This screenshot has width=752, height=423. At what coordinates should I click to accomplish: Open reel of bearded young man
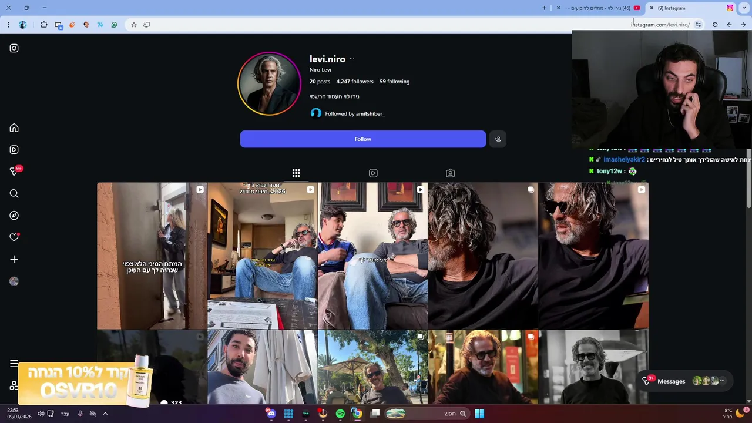click(x=262, y=367)
